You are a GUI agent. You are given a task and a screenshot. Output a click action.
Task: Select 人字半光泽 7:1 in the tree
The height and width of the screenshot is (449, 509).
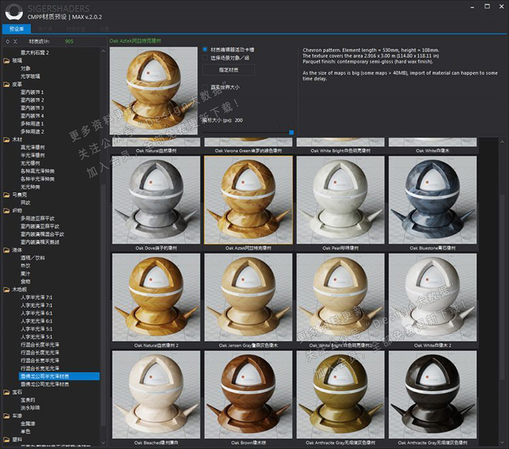36,297
